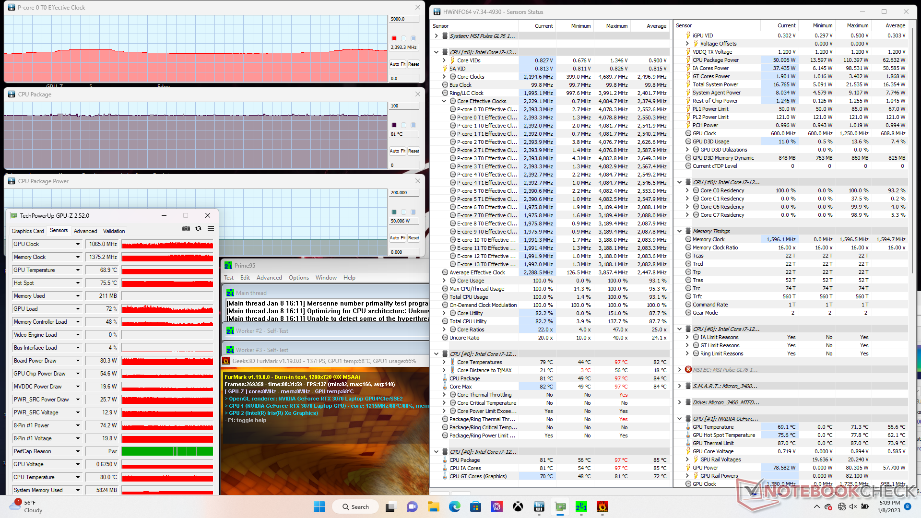Open the Xbox app on the taskbar
This screenshot has width=921, height=518.
(x=518, y=506)
